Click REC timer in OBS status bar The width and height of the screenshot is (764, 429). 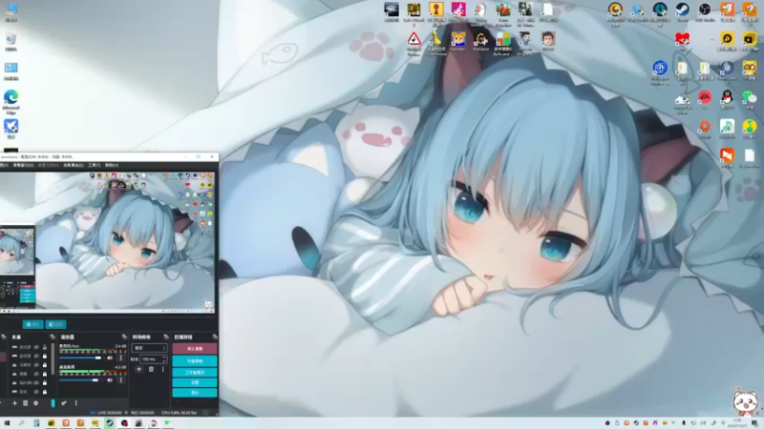coord(142,413)
